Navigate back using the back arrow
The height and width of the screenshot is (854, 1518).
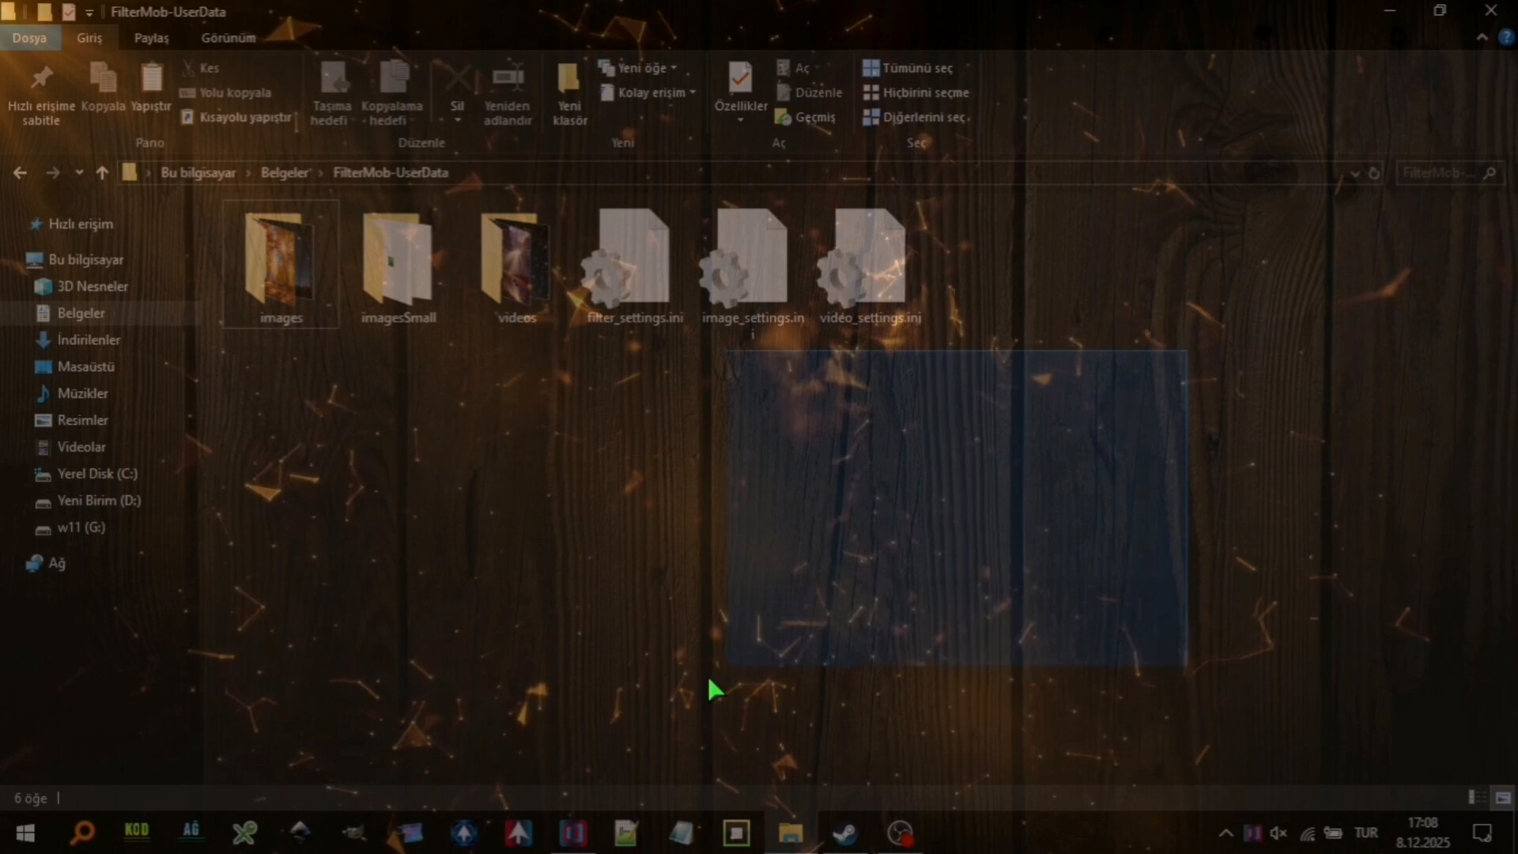pos(20,172)
